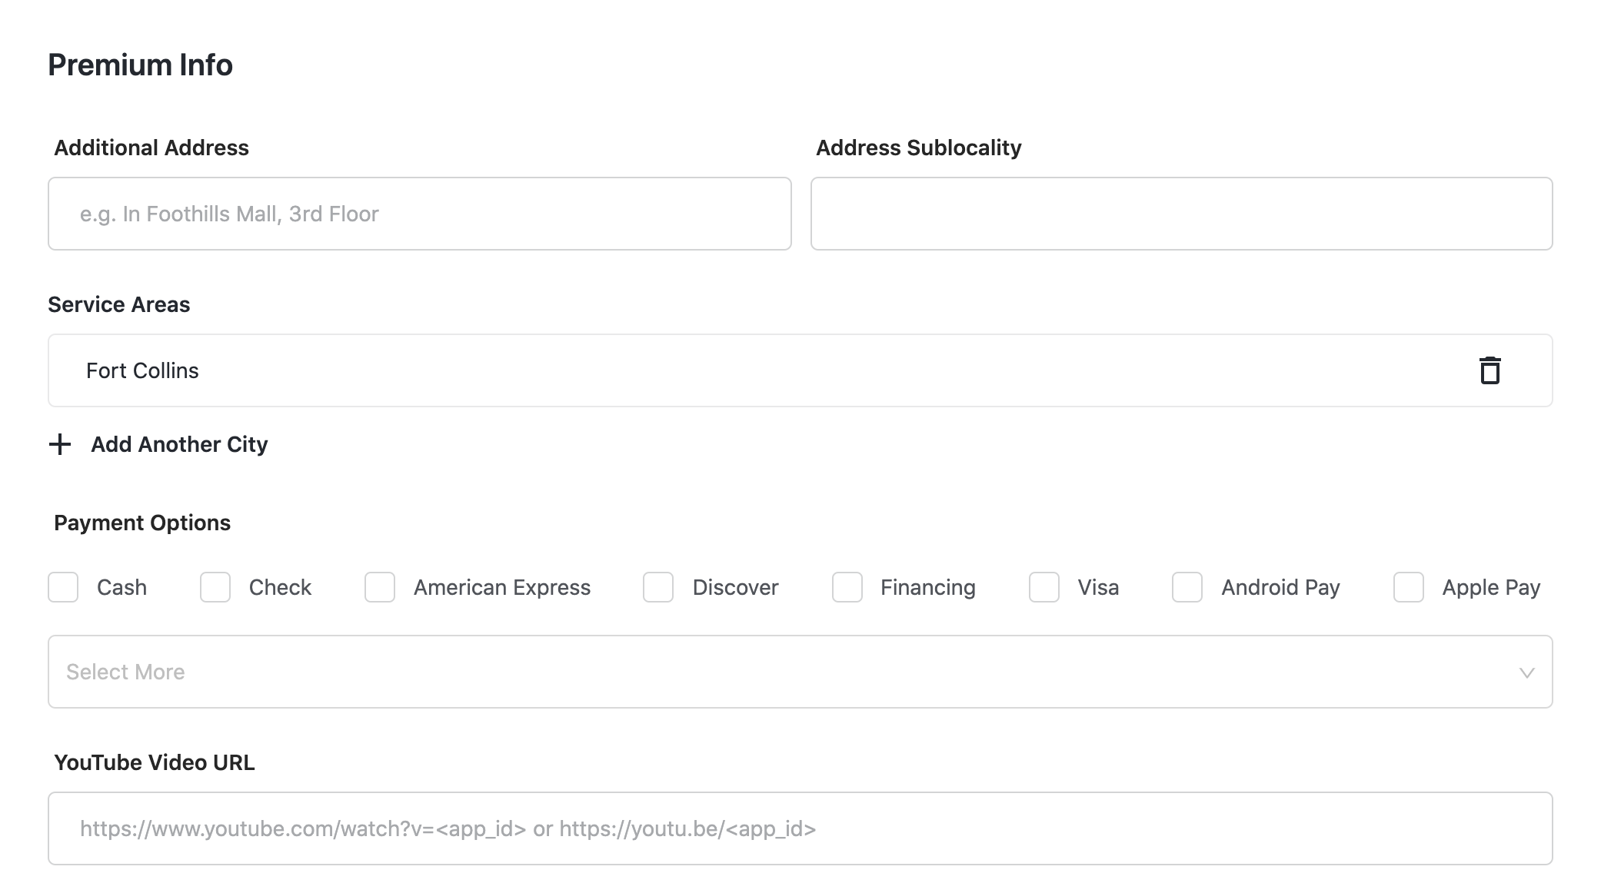Click the plus icon to add a city

tap(60, 444)
